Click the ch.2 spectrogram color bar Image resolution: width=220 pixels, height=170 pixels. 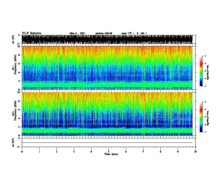[201, 117]
